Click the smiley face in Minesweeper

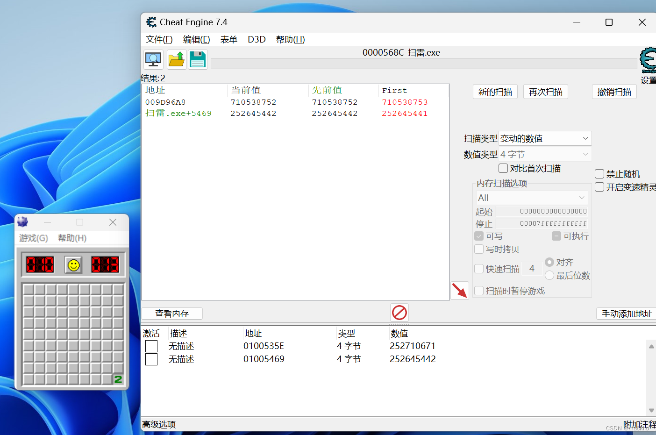[x=73, y=265]
